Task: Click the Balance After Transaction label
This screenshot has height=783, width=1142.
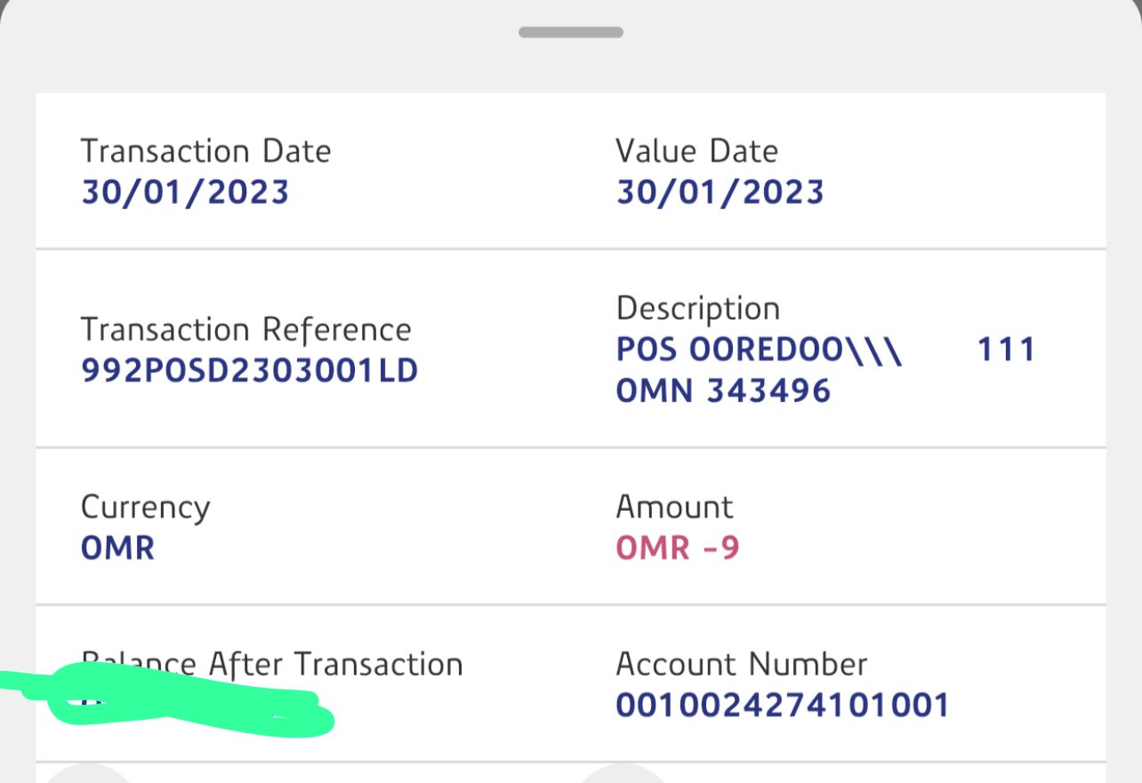Action: point(271,664)
